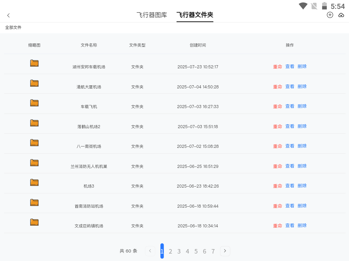Open the 八一南街机场 folder icon

click(x=34, y=142)
